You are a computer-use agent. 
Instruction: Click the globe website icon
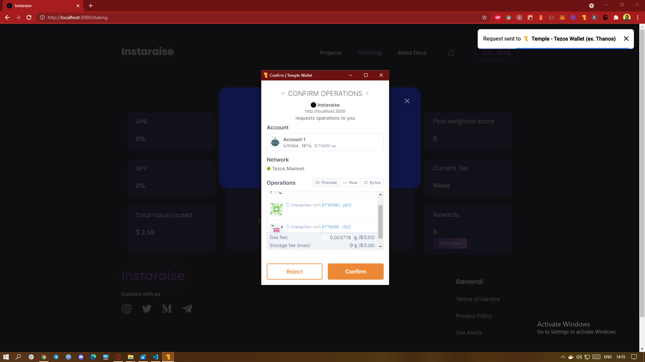point(127,308)
